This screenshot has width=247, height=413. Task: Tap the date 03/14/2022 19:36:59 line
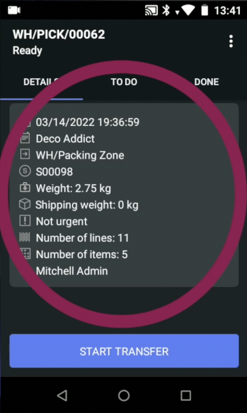88,122
